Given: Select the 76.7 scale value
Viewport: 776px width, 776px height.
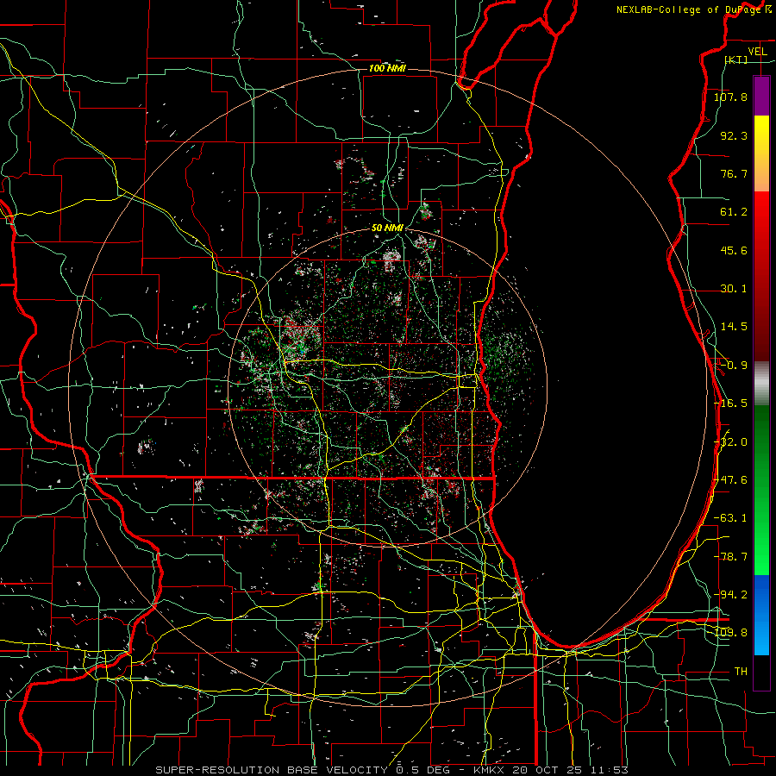Looking at the screenshot, I should (734, 173).
